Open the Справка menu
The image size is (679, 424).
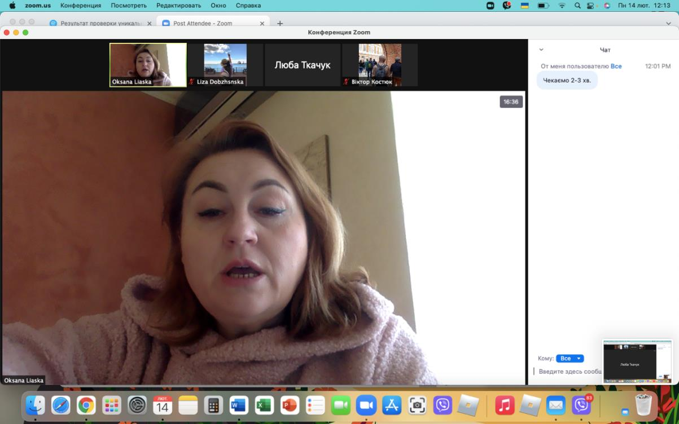[248, 6]
